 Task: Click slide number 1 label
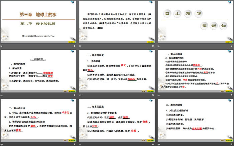(75, 46)
